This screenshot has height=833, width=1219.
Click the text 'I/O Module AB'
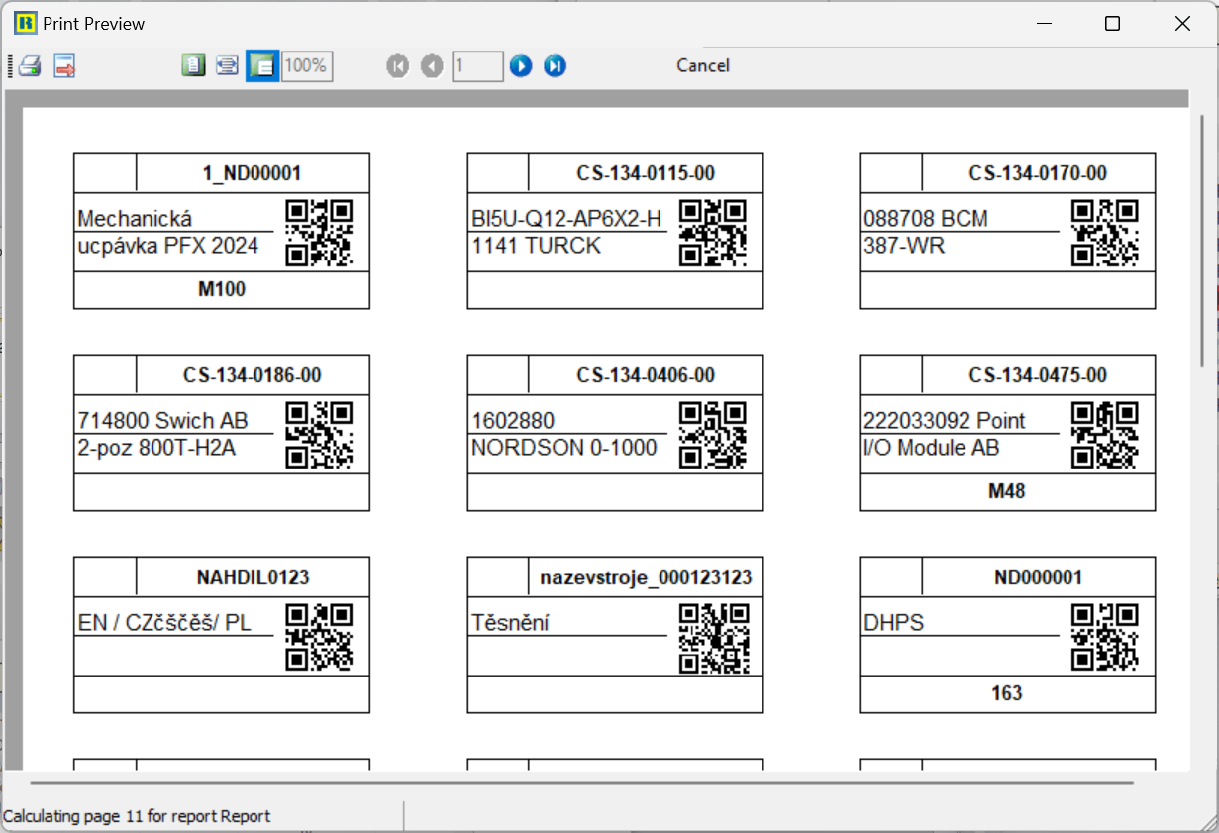[x=931, y=448]
